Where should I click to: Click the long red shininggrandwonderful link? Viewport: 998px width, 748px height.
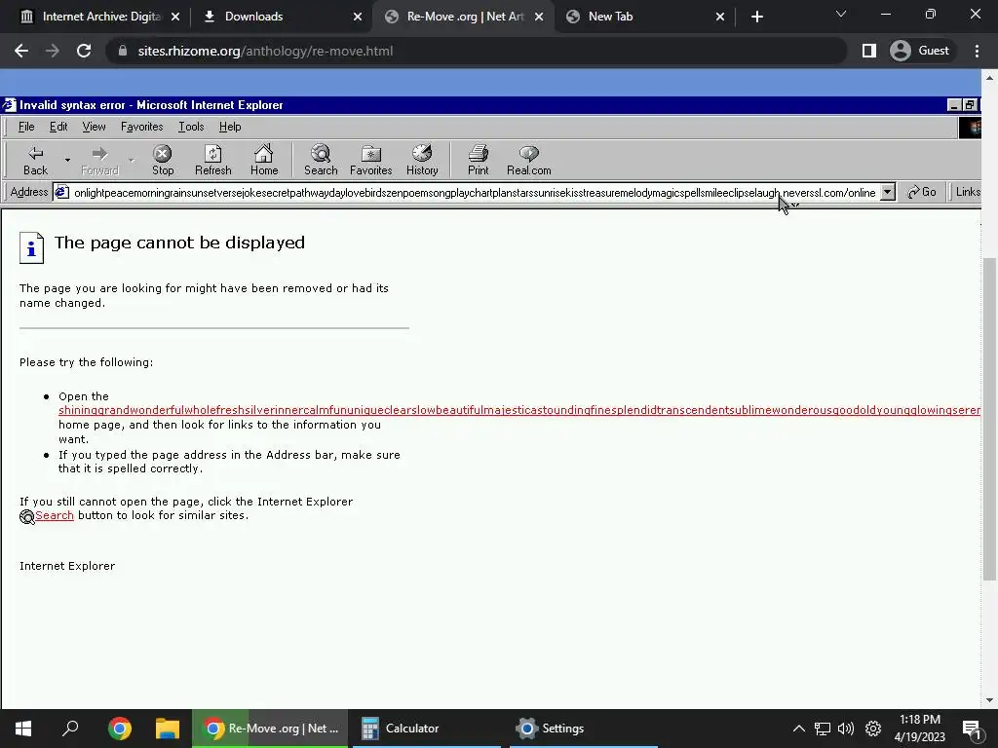point(518,410)
